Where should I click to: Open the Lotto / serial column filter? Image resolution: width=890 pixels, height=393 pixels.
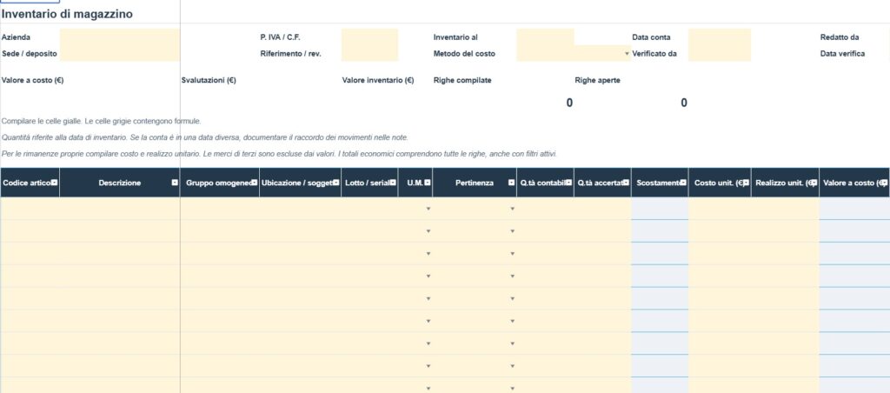(394, 183)
